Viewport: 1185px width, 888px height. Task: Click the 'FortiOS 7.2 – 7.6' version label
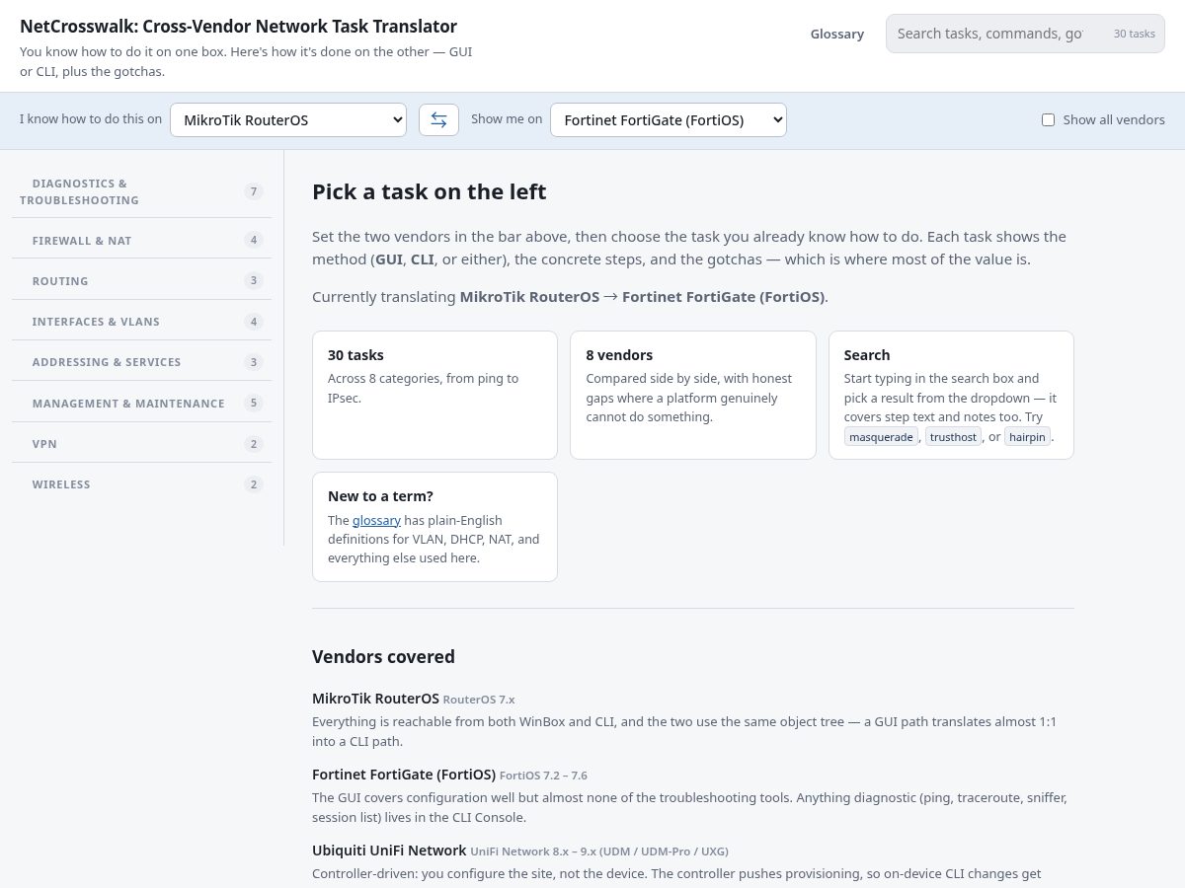coord(543,776)
